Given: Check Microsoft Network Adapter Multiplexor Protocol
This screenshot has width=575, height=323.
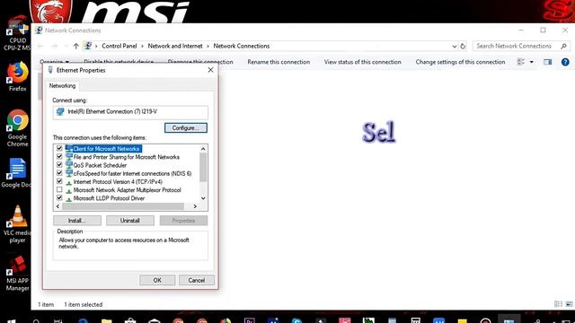Looking at the screenshot, I should [59, 189].
